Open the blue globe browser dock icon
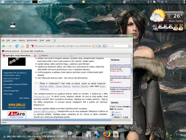186x140 pixels. 97,134
